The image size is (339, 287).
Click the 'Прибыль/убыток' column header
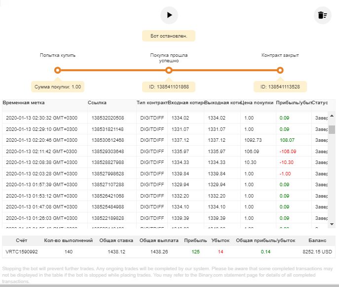tap(294, 103)
